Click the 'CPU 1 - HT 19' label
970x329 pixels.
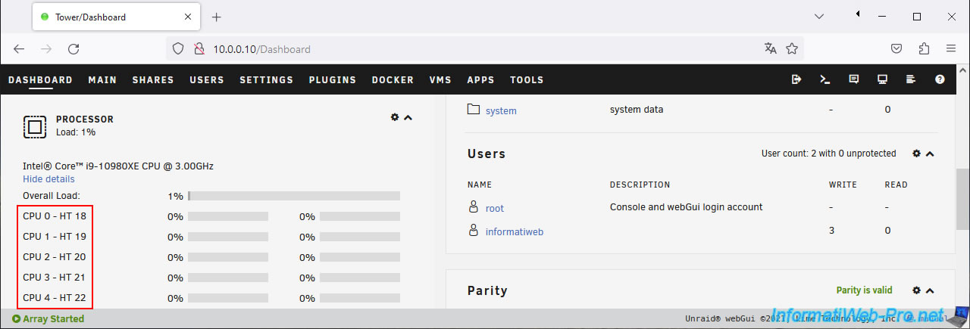pyautogui.click(x=55, y=236)
